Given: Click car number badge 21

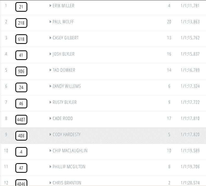Looking at the screenshot, I should pyautogui.click(x=21, y=7).
